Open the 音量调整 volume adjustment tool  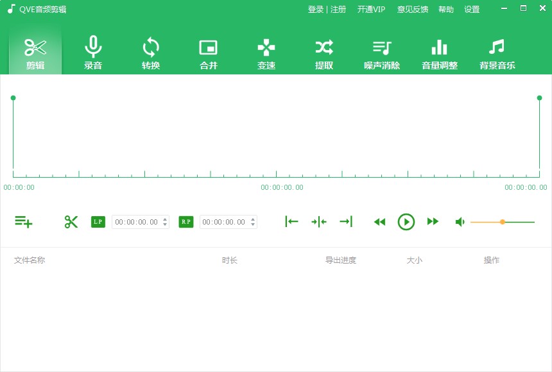click(440, 53)
